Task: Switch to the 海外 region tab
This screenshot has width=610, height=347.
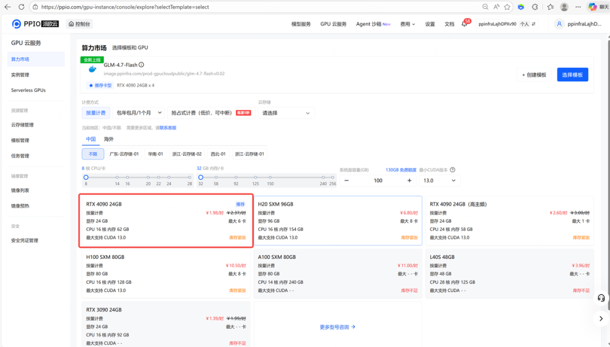Action: pyautogui.click(x=108, y=139)
